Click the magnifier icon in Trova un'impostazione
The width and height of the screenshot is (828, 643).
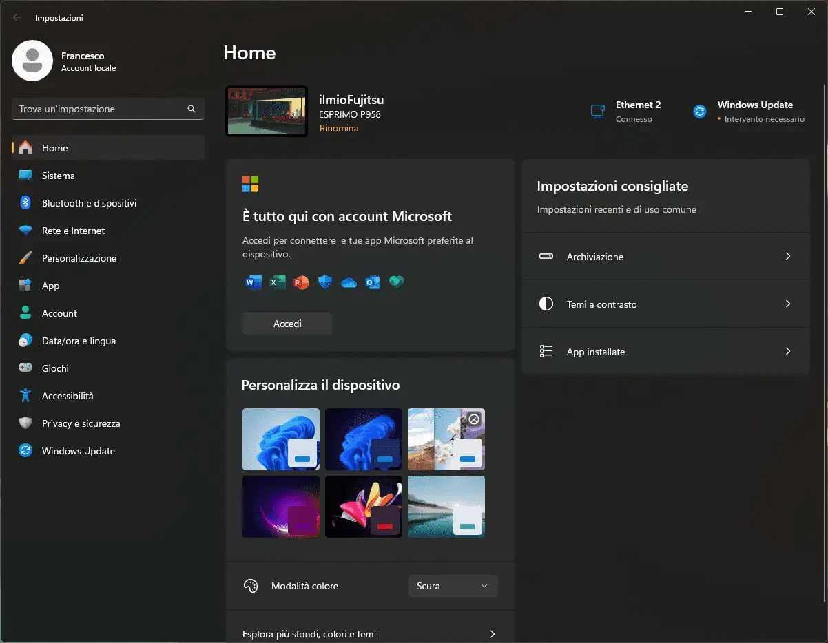tap(191, 109)
